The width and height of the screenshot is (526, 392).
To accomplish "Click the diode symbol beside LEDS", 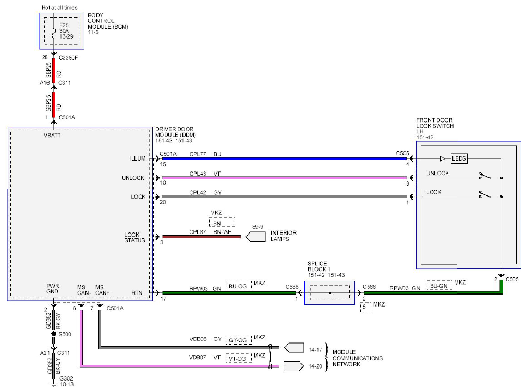I will [x=443, y=158].
